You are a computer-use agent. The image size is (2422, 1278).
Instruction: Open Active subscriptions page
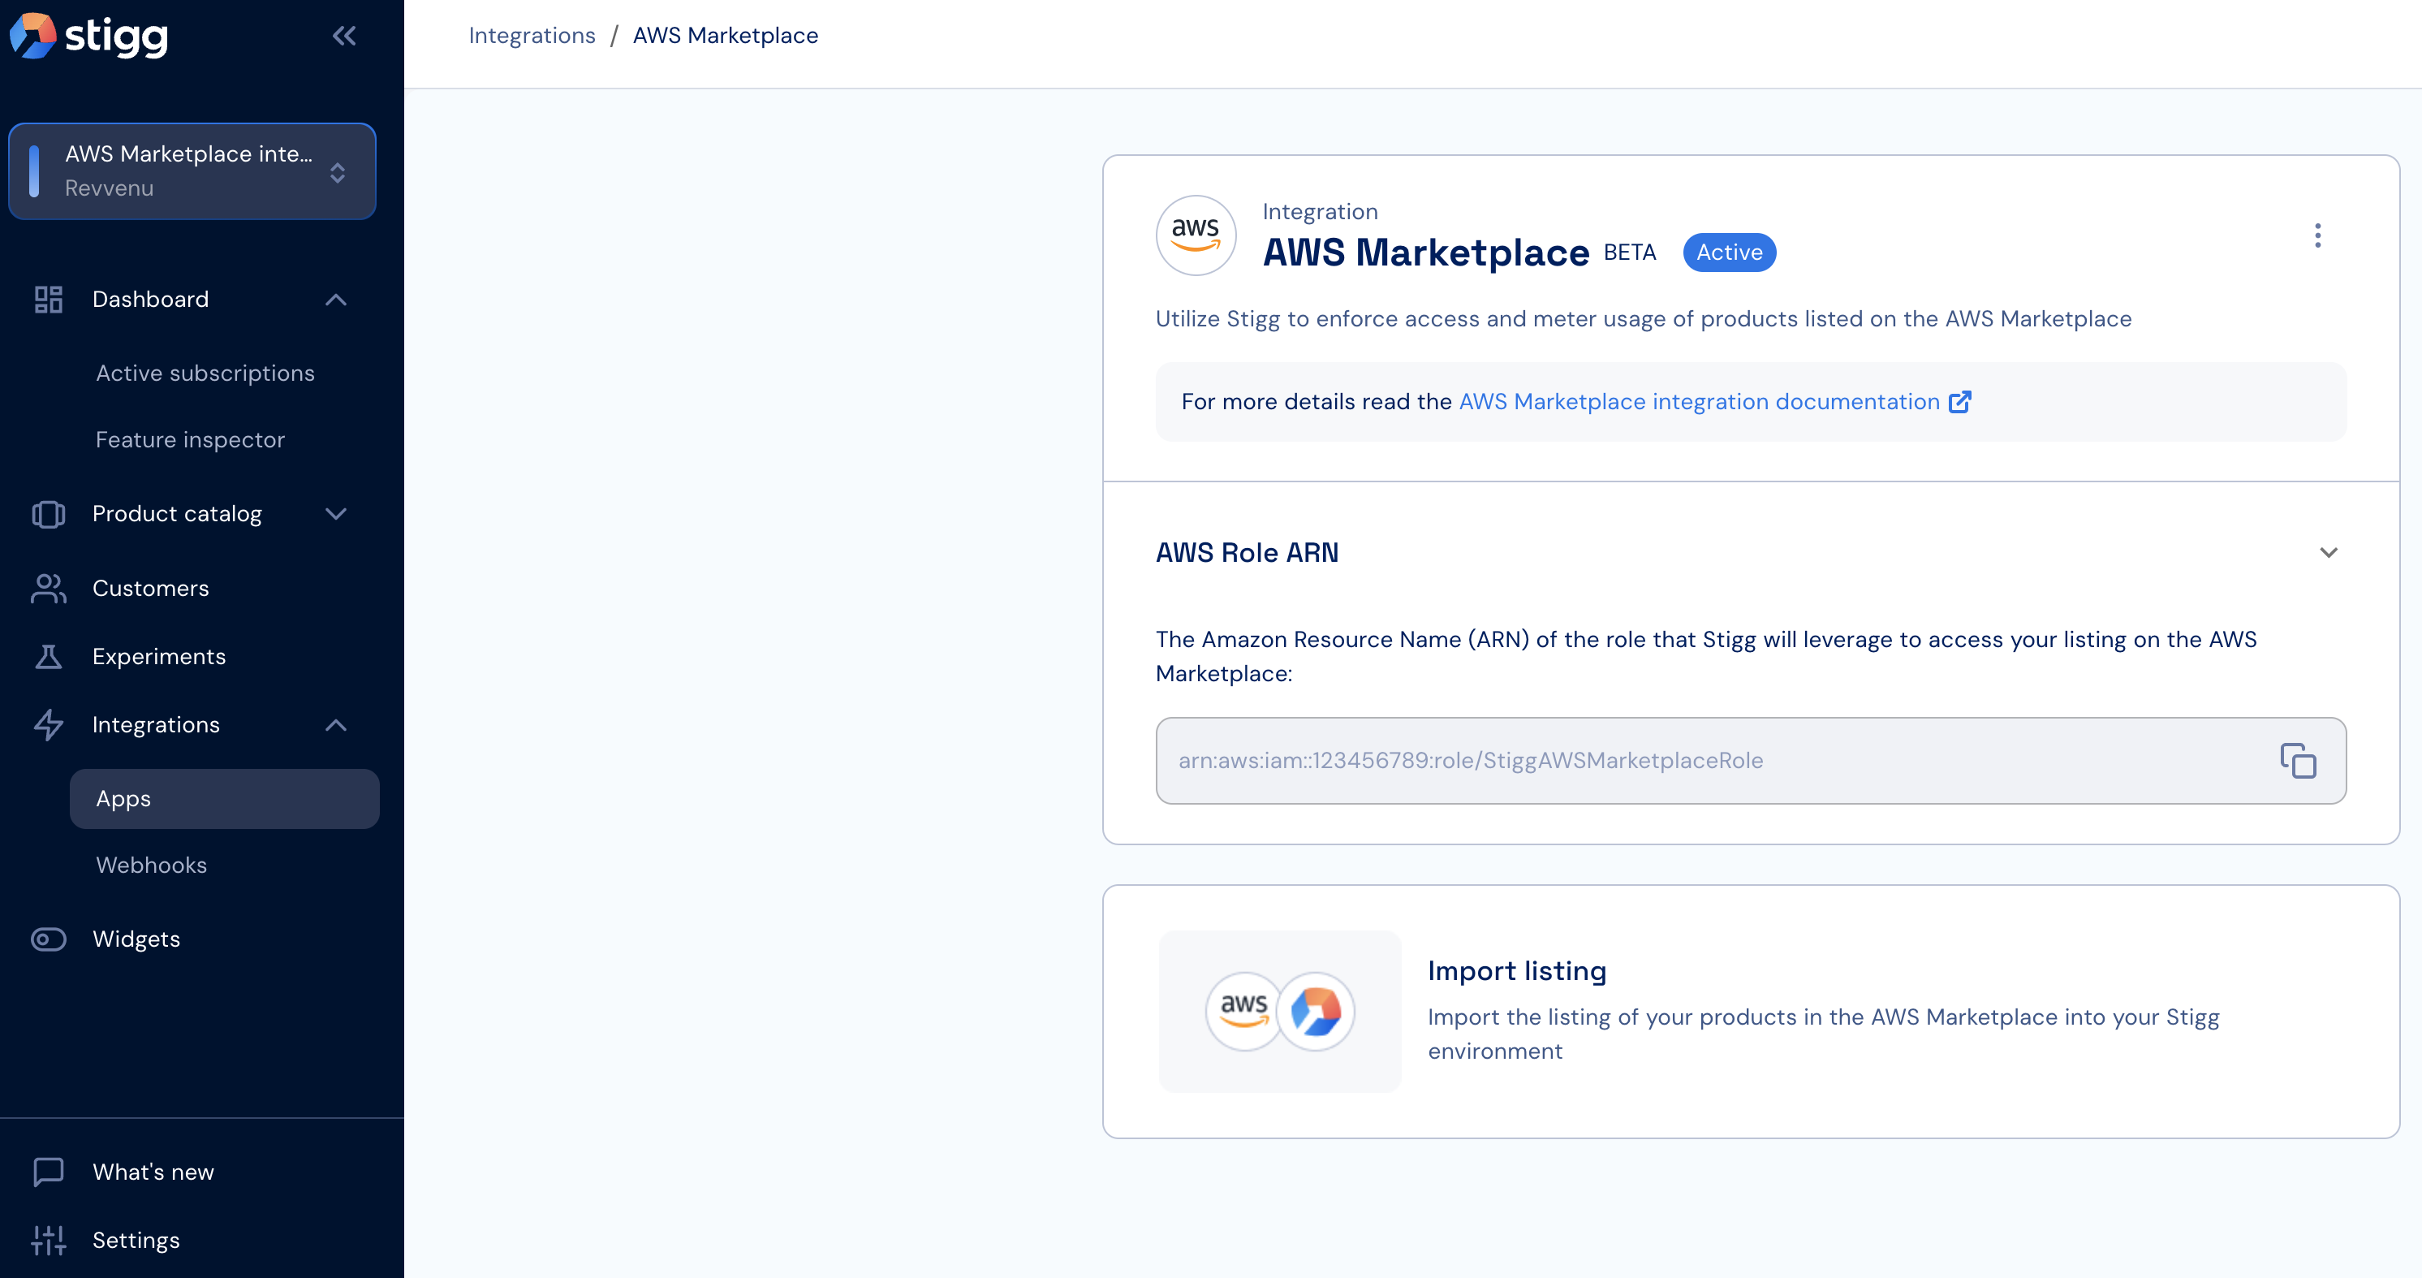(205, 373)
